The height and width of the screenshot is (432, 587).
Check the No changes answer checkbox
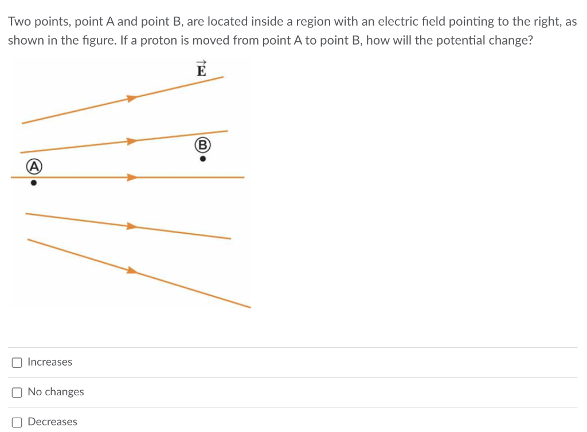pyautogui.click(x=17, y=392)
